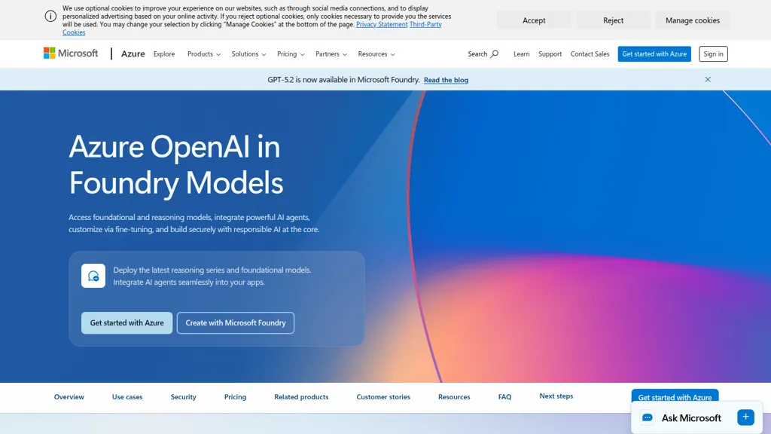Dismiss the GPT-5.2 announcement banner
Image resolution: width=771 pixels, height=434 pixels.
pos(708,79)
